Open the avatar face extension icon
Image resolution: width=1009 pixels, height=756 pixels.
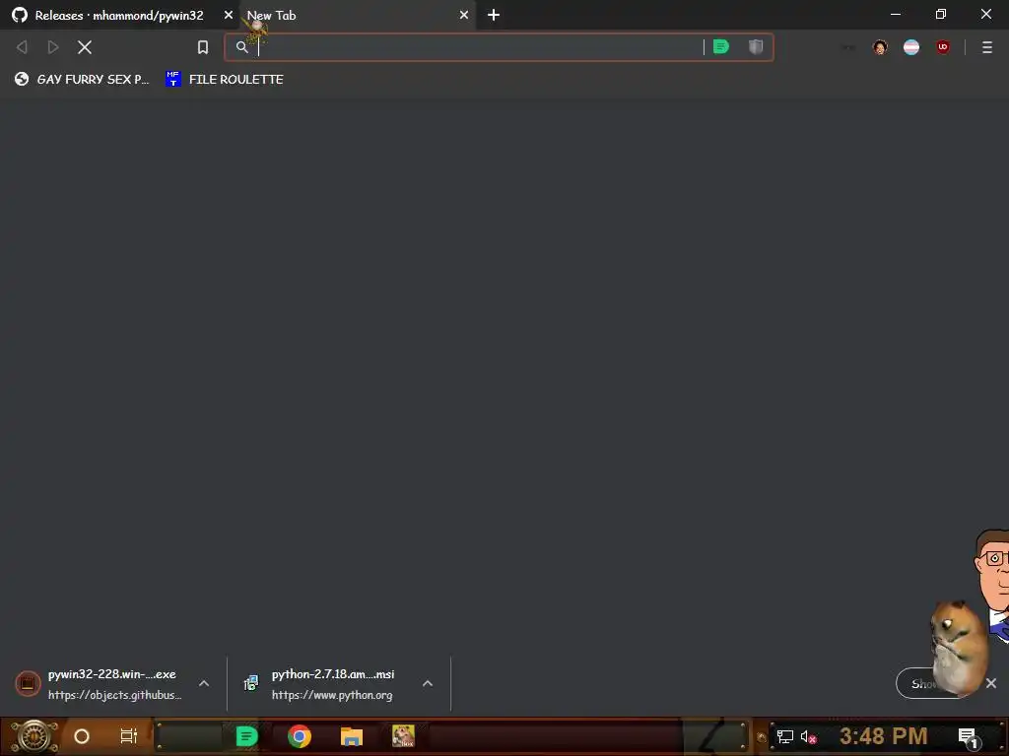coord(880,47)
